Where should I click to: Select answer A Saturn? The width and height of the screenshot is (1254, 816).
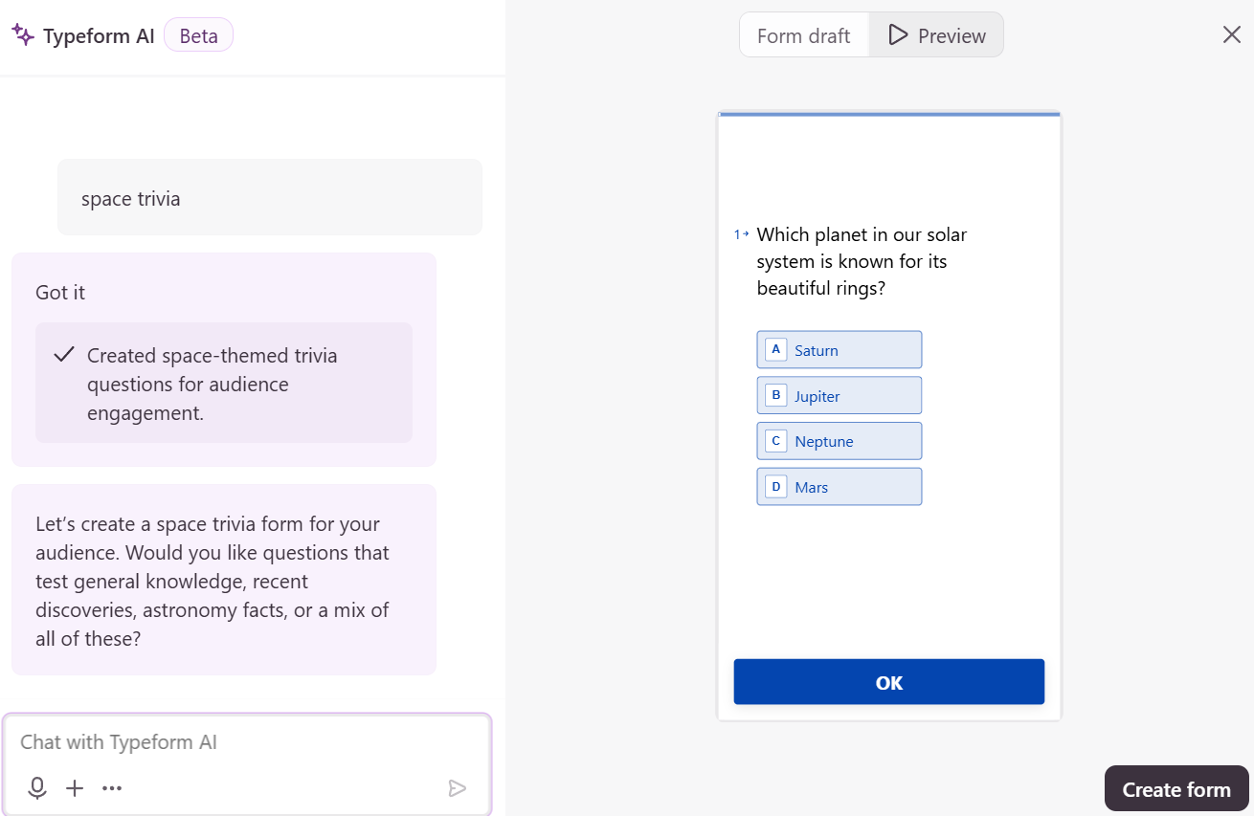839,350
